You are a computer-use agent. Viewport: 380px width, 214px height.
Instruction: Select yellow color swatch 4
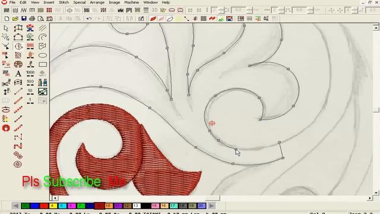(x=53, y=206)
